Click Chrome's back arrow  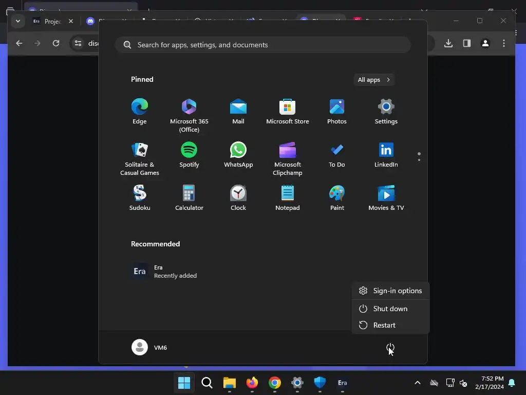pos(19,43)
